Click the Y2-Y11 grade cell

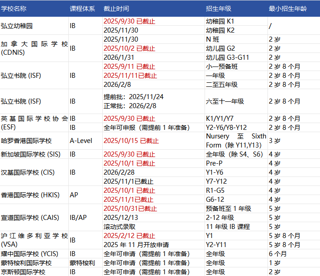tap(236, 245)
